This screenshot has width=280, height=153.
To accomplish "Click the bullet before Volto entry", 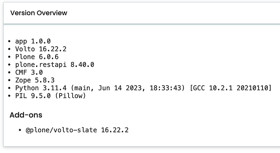I will [x=9, y=49].
